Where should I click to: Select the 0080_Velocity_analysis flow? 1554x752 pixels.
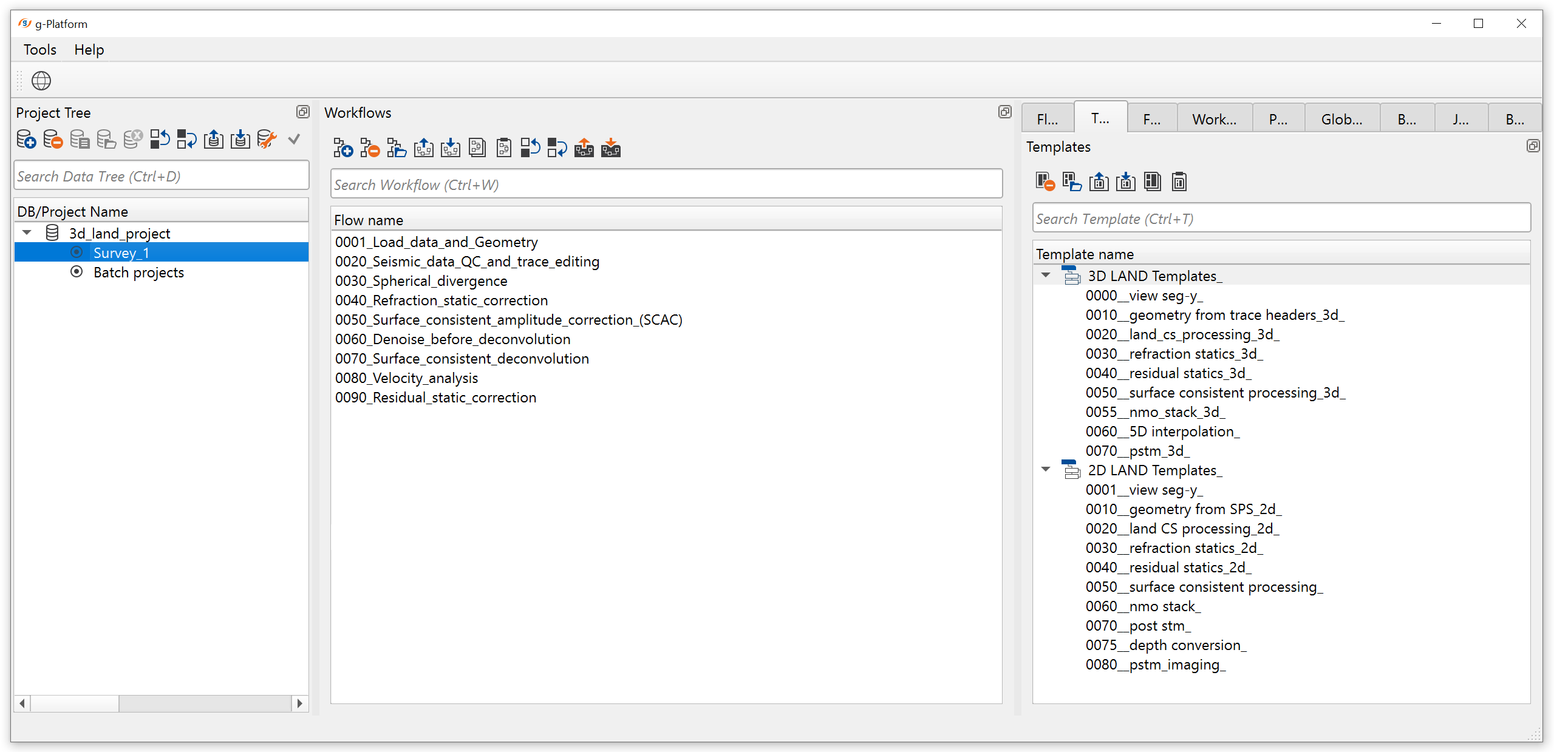(x=406, y=378)
